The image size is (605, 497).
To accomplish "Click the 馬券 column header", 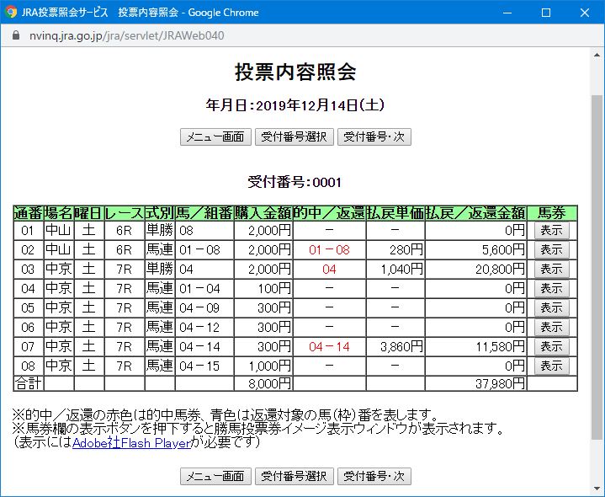I will 552,213.
